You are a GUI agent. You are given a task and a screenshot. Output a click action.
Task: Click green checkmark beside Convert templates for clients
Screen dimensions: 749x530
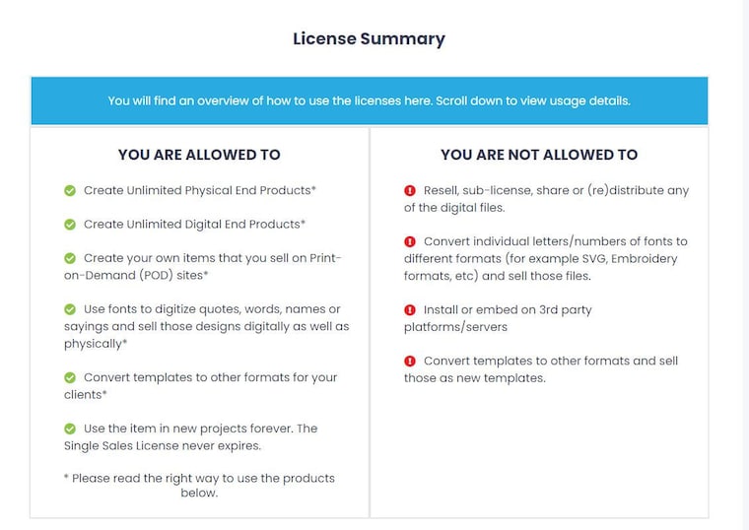point(70,377)
